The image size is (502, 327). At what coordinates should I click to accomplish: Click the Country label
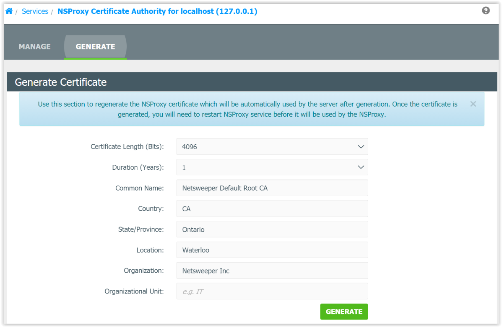point(151,209)
